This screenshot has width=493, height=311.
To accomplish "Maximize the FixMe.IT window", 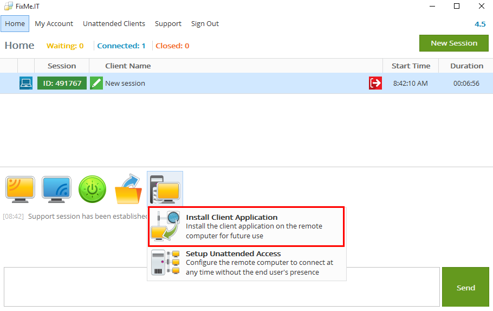I will 457,7.
